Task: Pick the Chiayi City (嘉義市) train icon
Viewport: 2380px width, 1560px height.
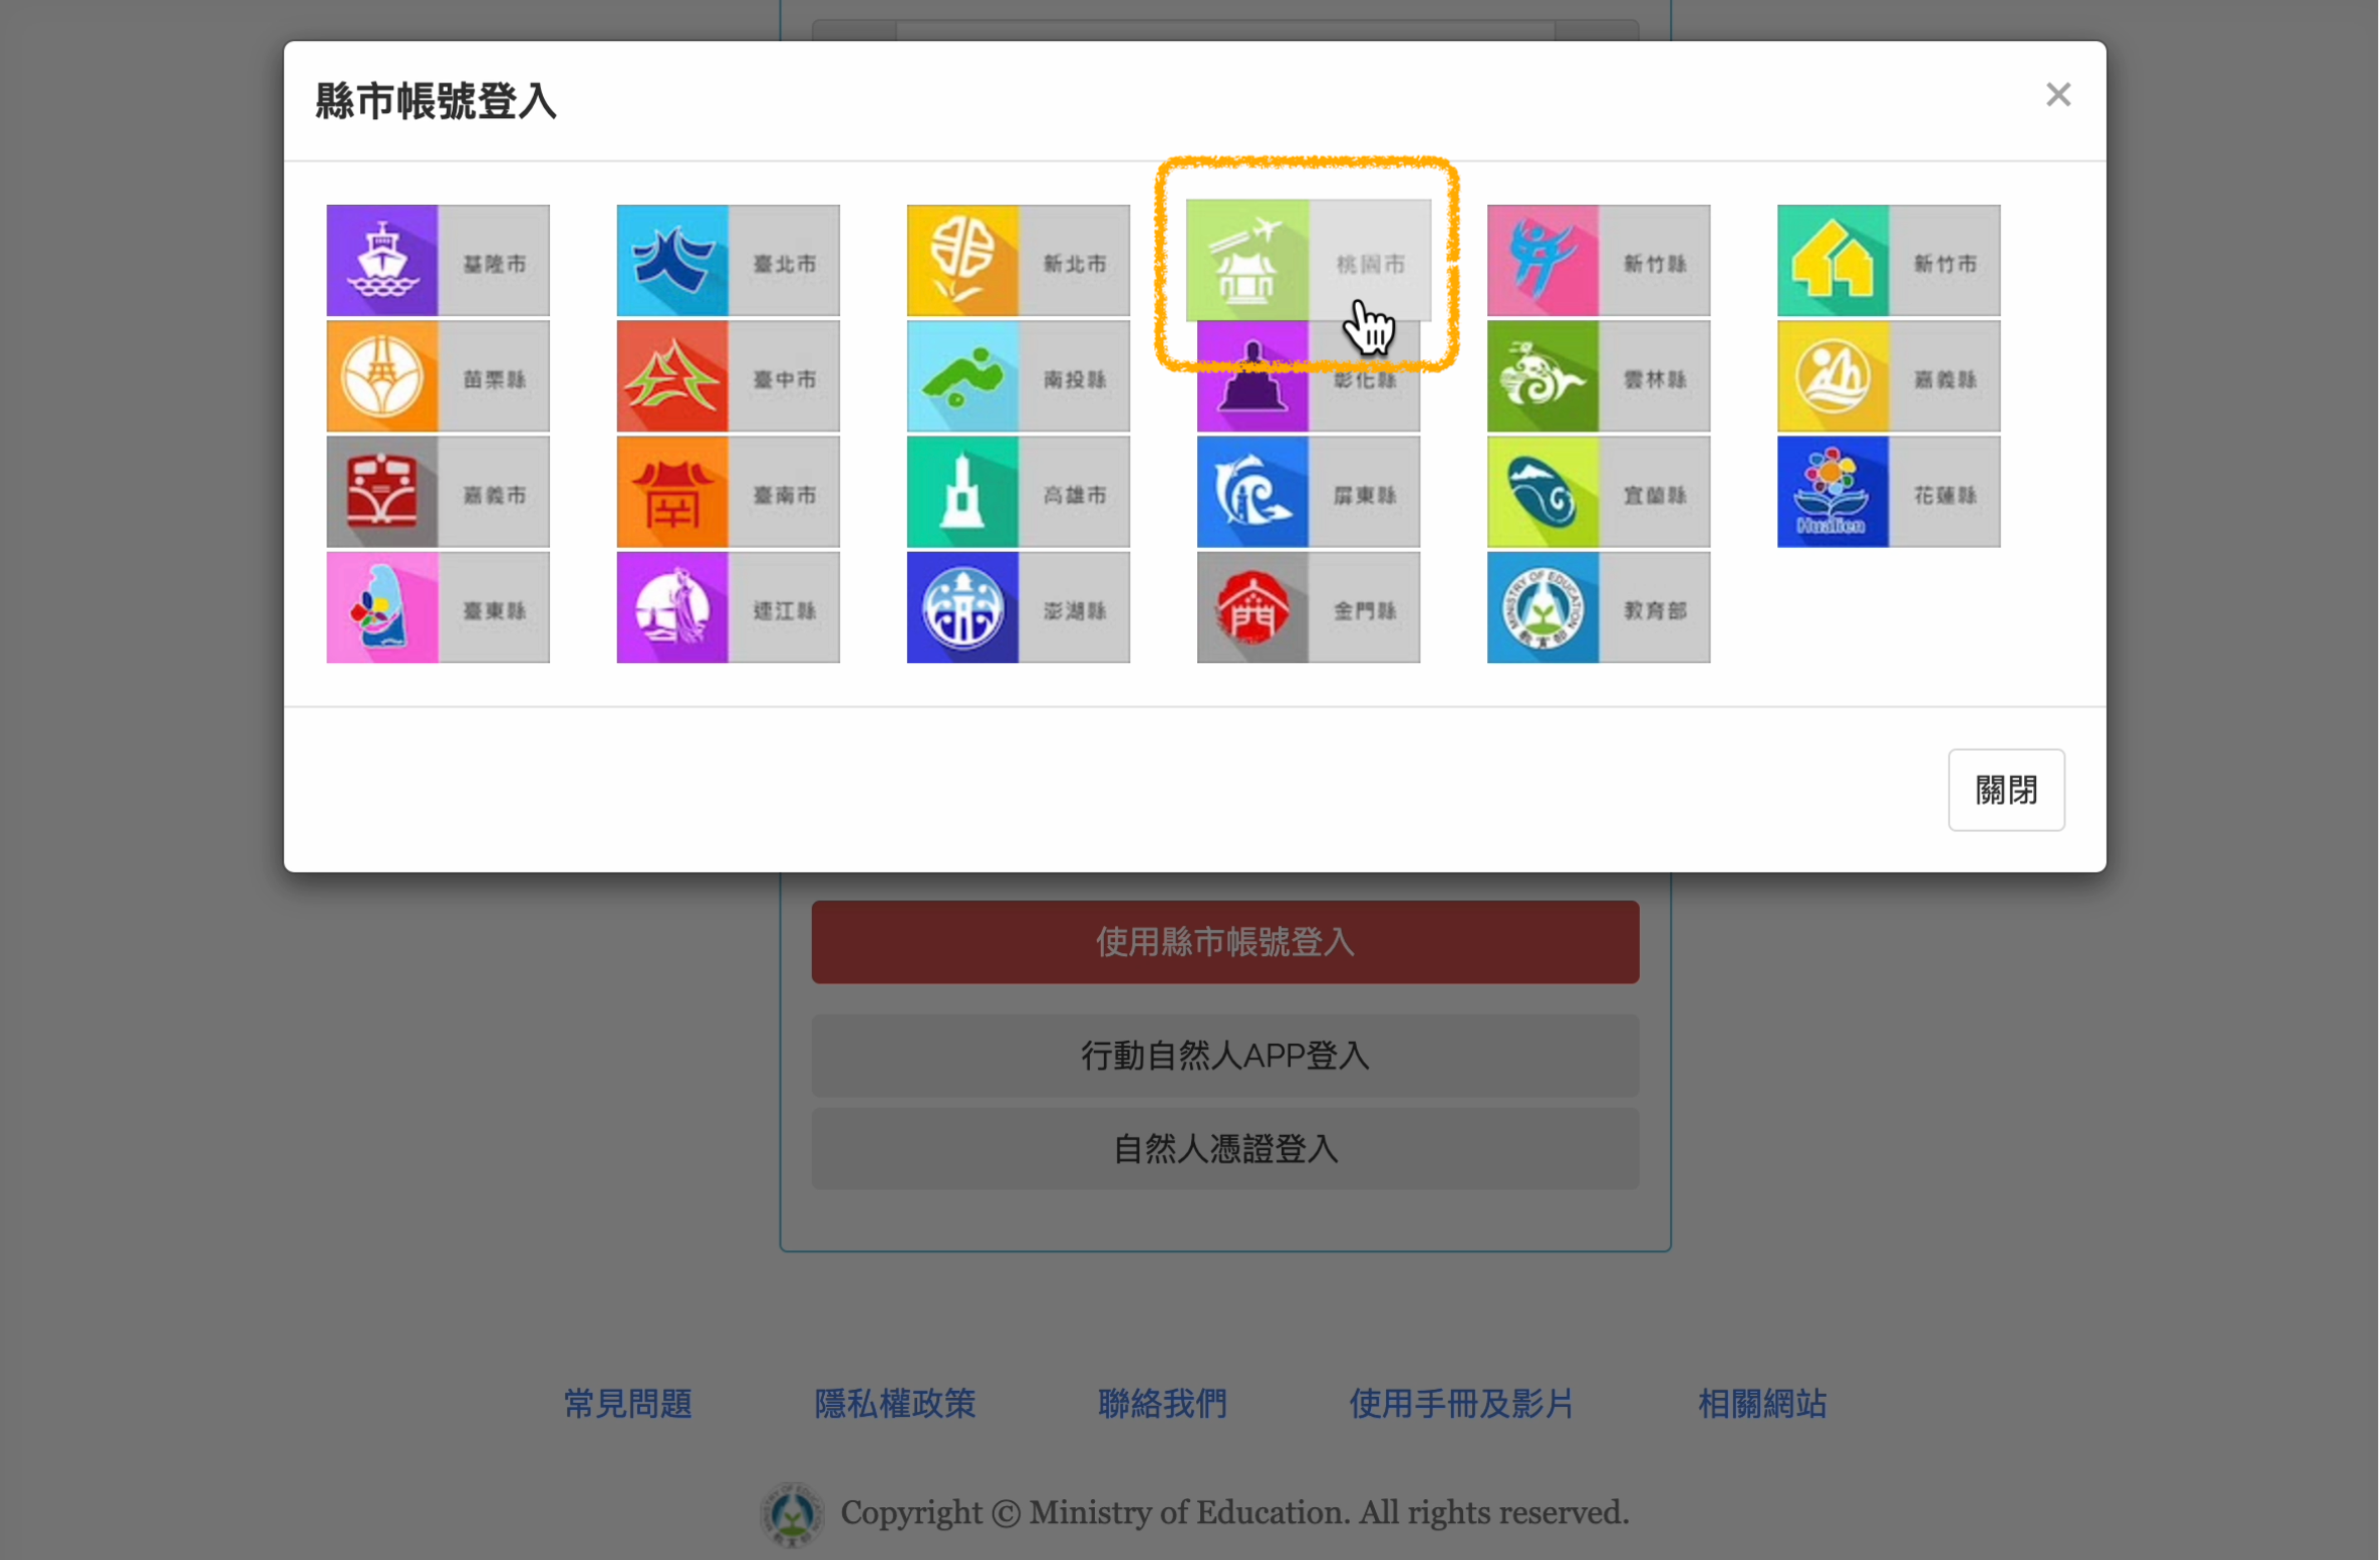Action: [382, 492]
